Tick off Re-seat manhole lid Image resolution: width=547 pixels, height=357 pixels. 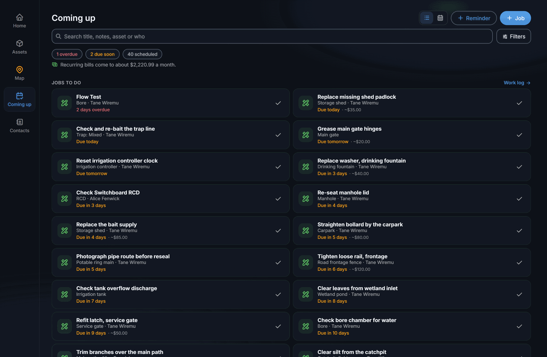519,199
